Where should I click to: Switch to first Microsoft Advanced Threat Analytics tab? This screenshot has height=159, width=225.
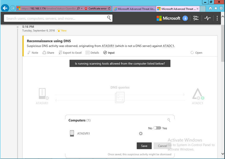(x=134, y=9)
